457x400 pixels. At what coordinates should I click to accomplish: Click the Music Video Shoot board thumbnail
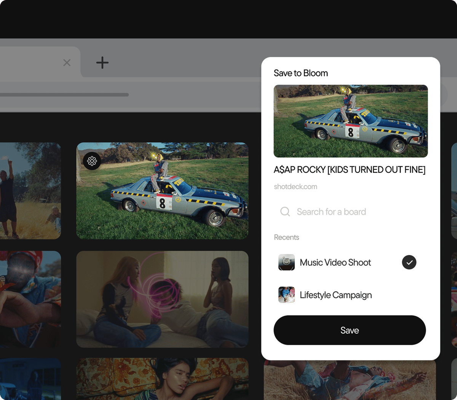[286, 262]
